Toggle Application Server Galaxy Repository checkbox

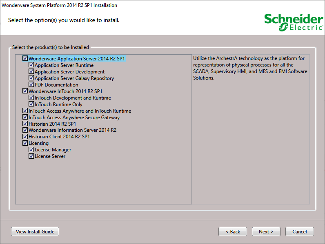coord(31,78)
